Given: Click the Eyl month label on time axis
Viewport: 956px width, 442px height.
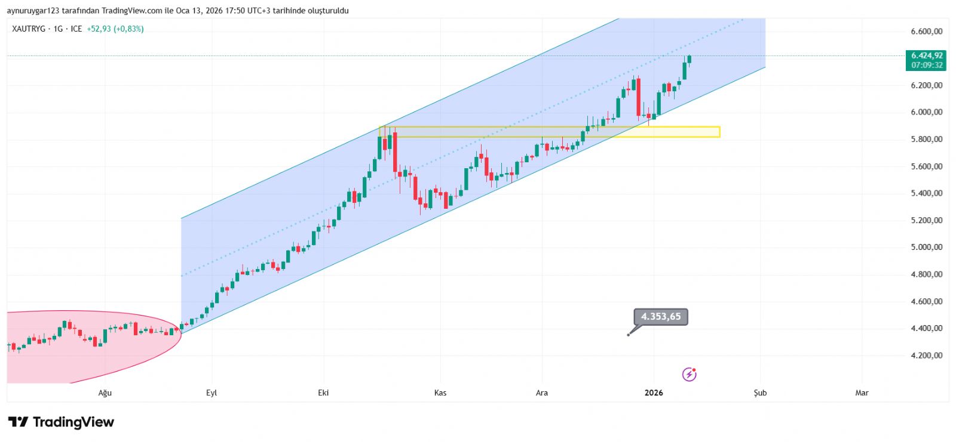Looking at the screenshot, I should tap(212, 392).
